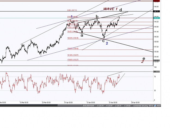Select the wave label 'c' at the low
The height and width of the screenshot is (128, 170).
(103, 41)
